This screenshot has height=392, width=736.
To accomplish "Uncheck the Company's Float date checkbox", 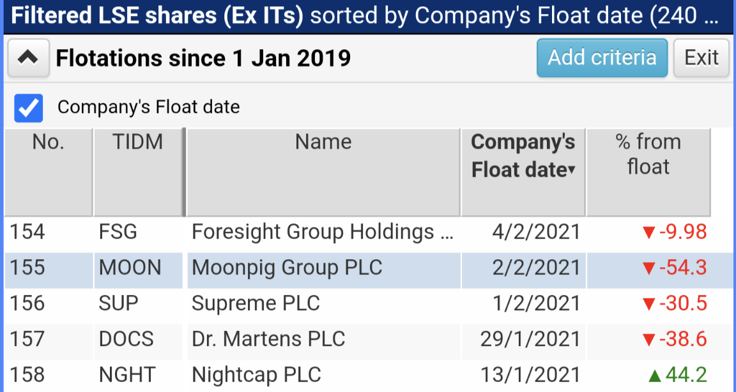I will click(29, 107).
